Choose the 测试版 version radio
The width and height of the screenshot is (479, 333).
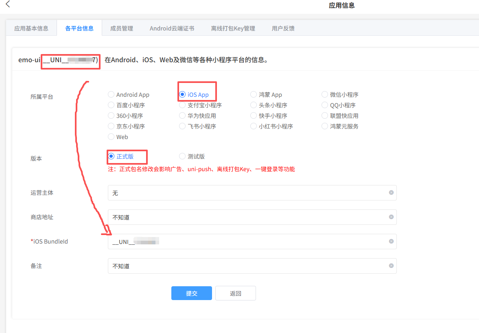pos(182,156)
